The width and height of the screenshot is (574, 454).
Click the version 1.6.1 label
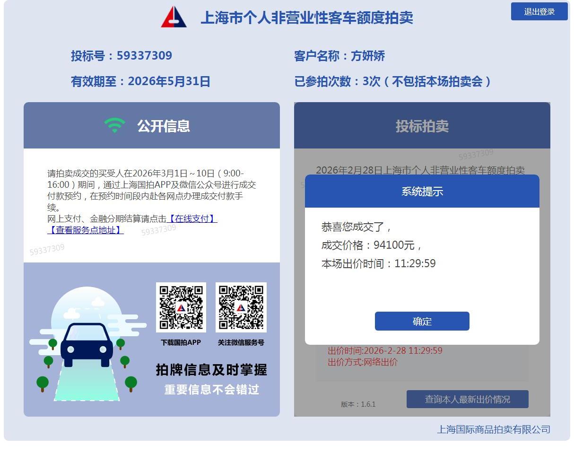pyautogui.click(x=358, y=404)
